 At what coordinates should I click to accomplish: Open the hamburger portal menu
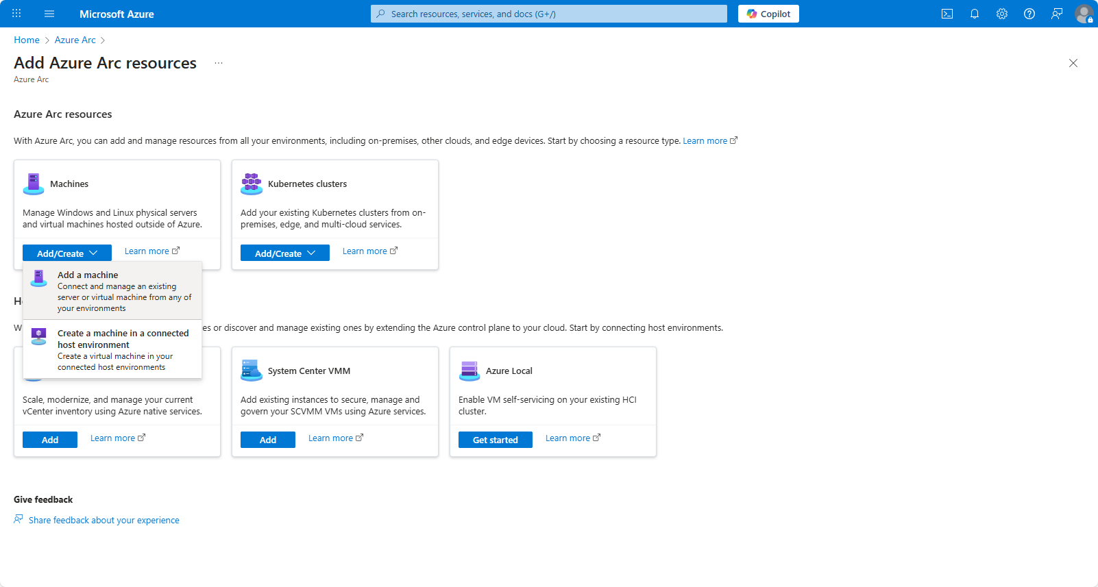[49, 14]
